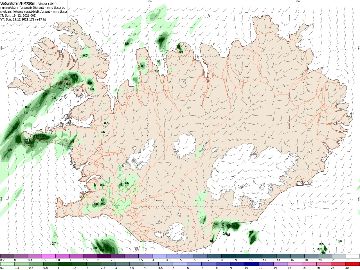Choose deep blue 10 swatch in lower legend row

point(252,264)
